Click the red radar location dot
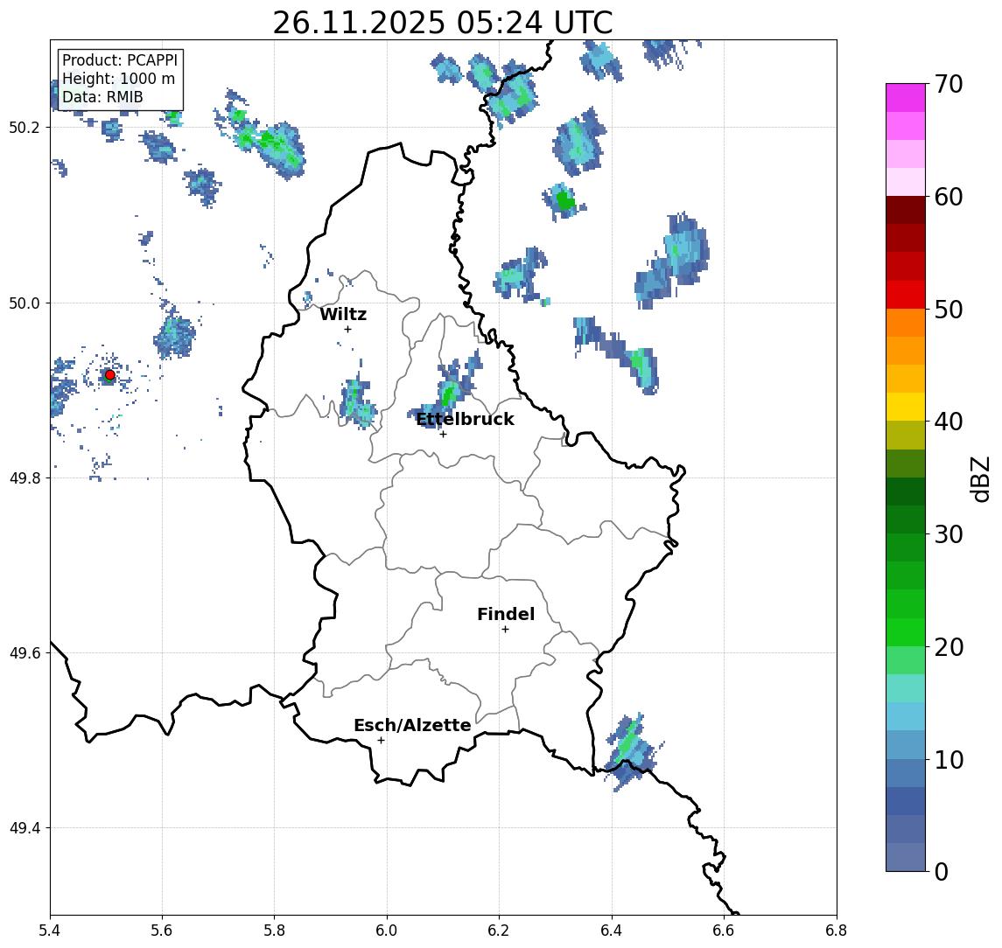1002x948 pixels. pyautogui.click(x=110, y=375)
